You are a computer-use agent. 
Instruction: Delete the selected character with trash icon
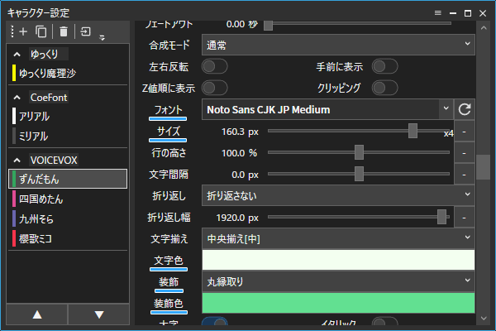tap(64, 31)
